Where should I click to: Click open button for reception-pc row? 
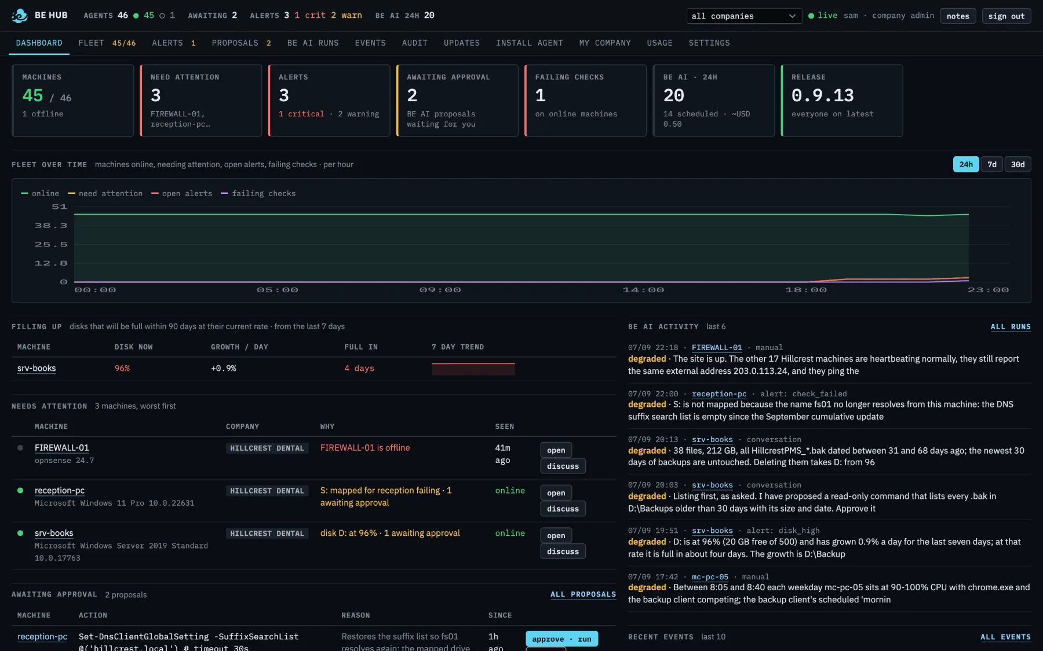pos(556,493)
